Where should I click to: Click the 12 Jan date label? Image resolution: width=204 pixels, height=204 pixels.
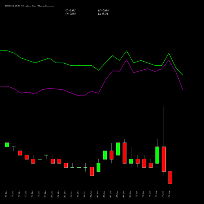pyautogui.click(x=137, y=194)
